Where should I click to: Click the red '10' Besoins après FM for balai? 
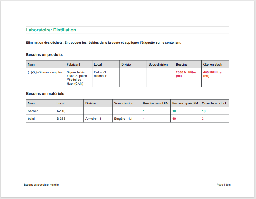174,119
